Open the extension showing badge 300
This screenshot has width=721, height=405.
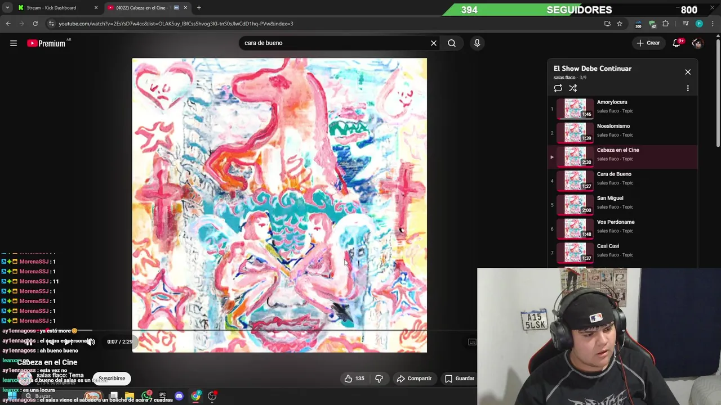click(x=638, y=24)
